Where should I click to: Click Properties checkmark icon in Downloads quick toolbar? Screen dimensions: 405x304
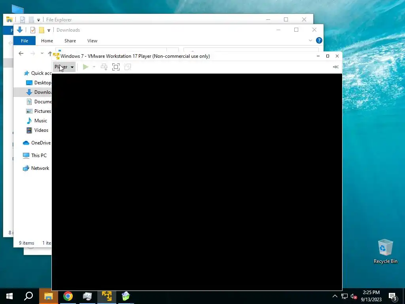33,30
